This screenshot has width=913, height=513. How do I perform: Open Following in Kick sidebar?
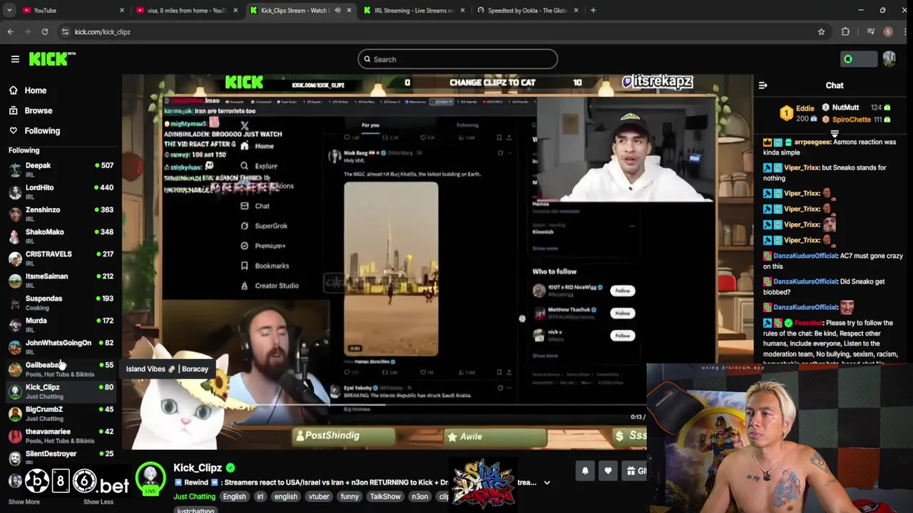(42, 130)
